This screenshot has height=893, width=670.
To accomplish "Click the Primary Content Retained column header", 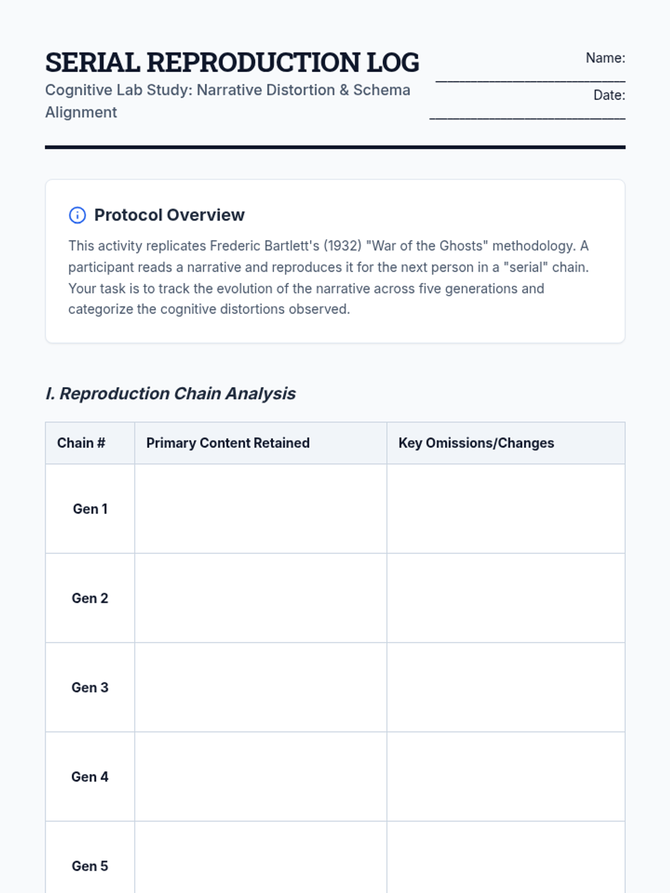I will (228, 443).
